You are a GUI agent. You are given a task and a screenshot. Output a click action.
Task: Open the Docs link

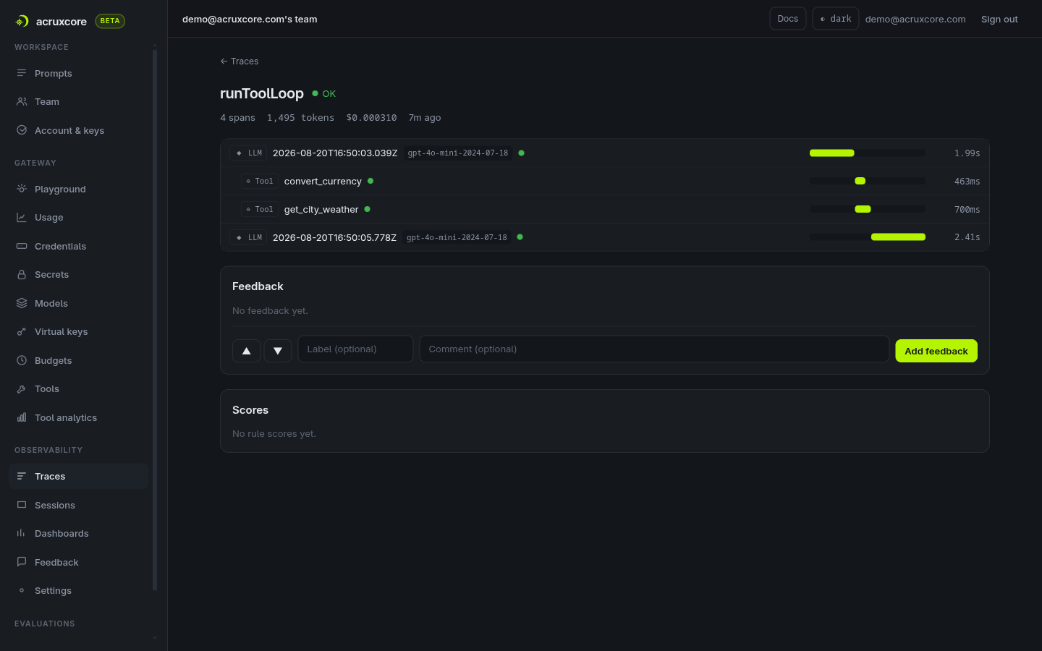click(x=788, y=19)
